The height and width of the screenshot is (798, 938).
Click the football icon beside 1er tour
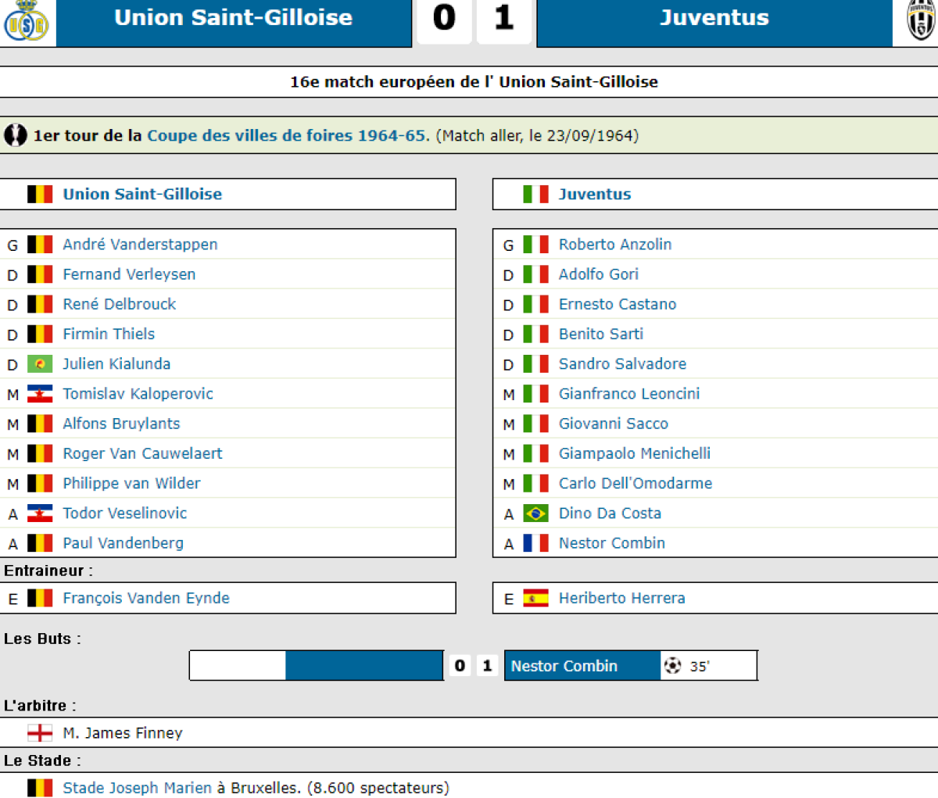point(15,135)
